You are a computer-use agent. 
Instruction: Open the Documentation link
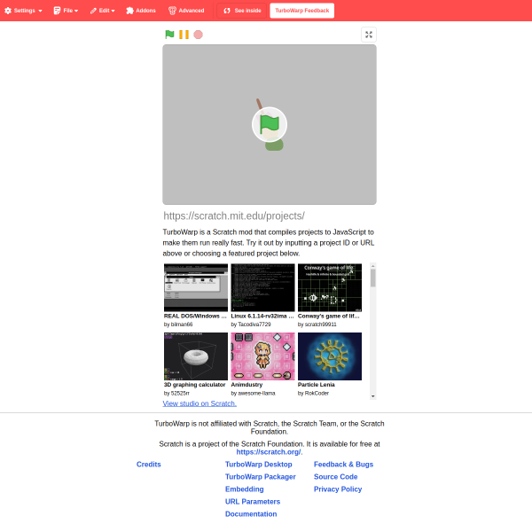click(251, 513)
